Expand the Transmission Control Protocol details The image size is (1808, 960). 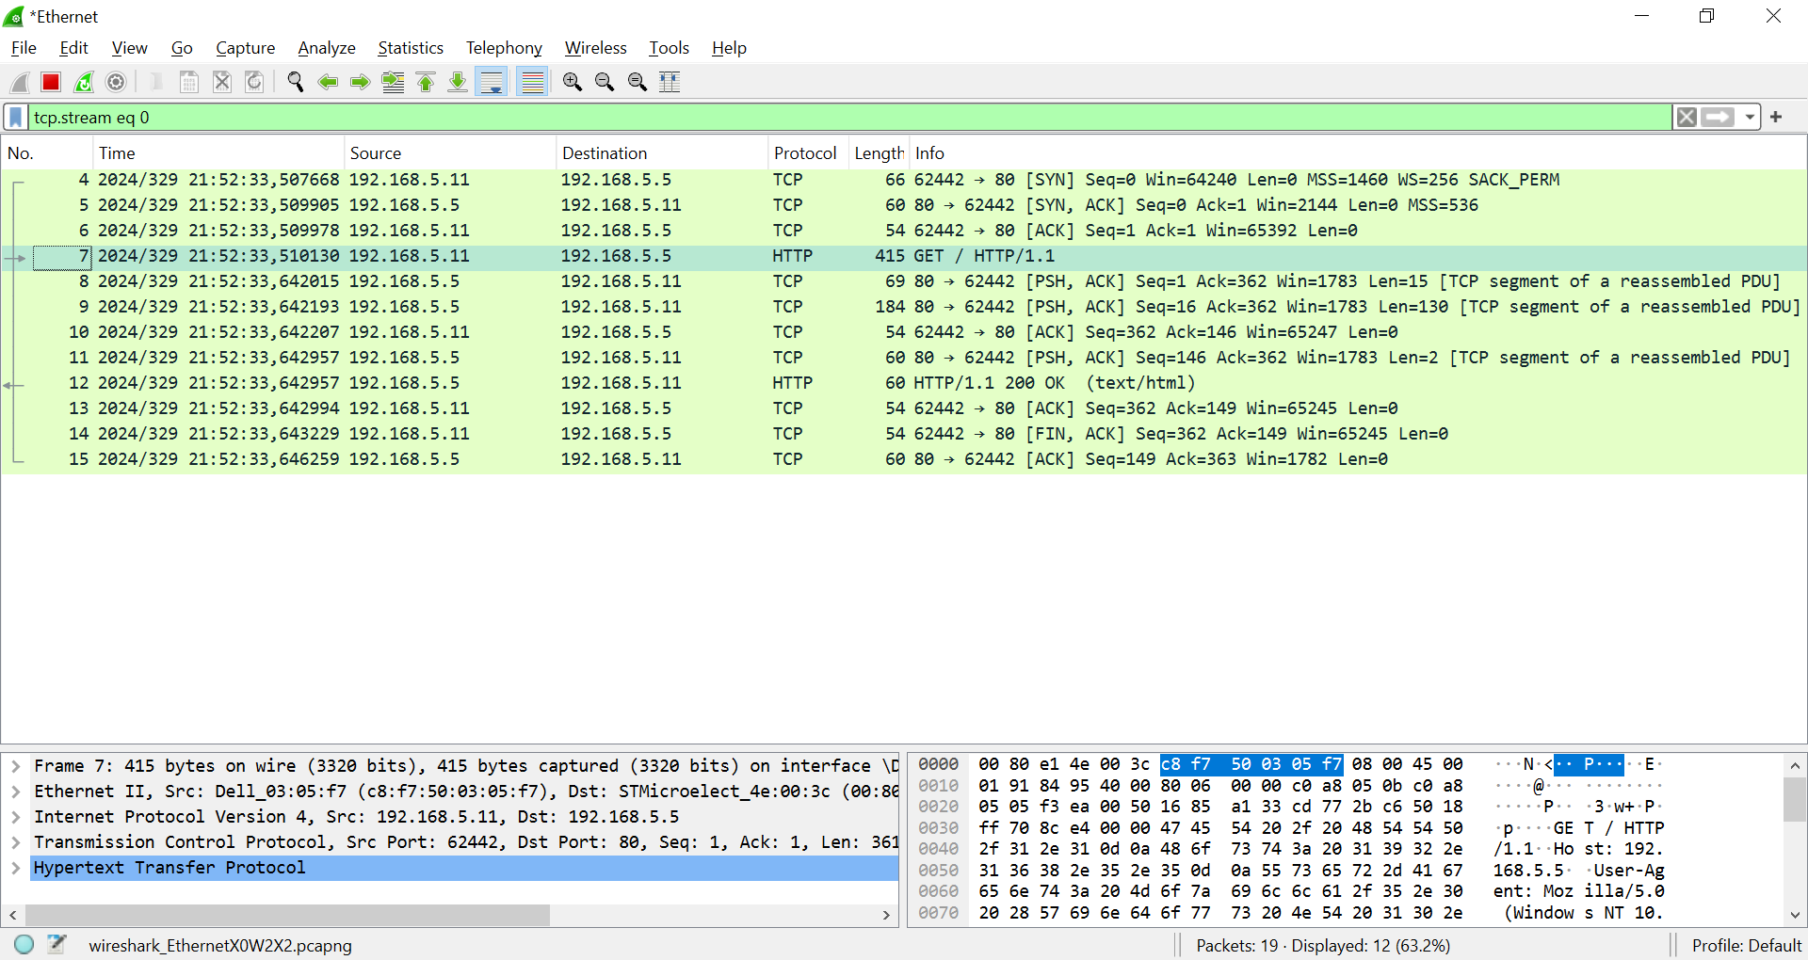15,842
